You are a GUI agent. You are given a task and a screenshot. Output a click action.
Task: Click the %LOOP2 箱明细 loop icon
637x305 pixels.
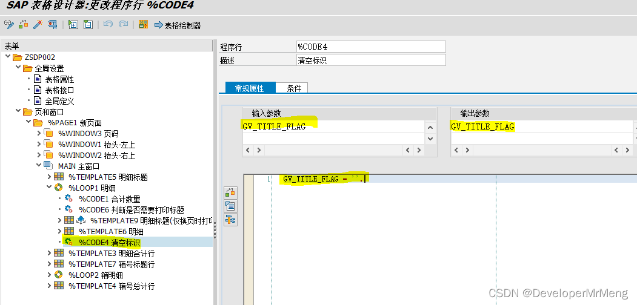(59, 275)
